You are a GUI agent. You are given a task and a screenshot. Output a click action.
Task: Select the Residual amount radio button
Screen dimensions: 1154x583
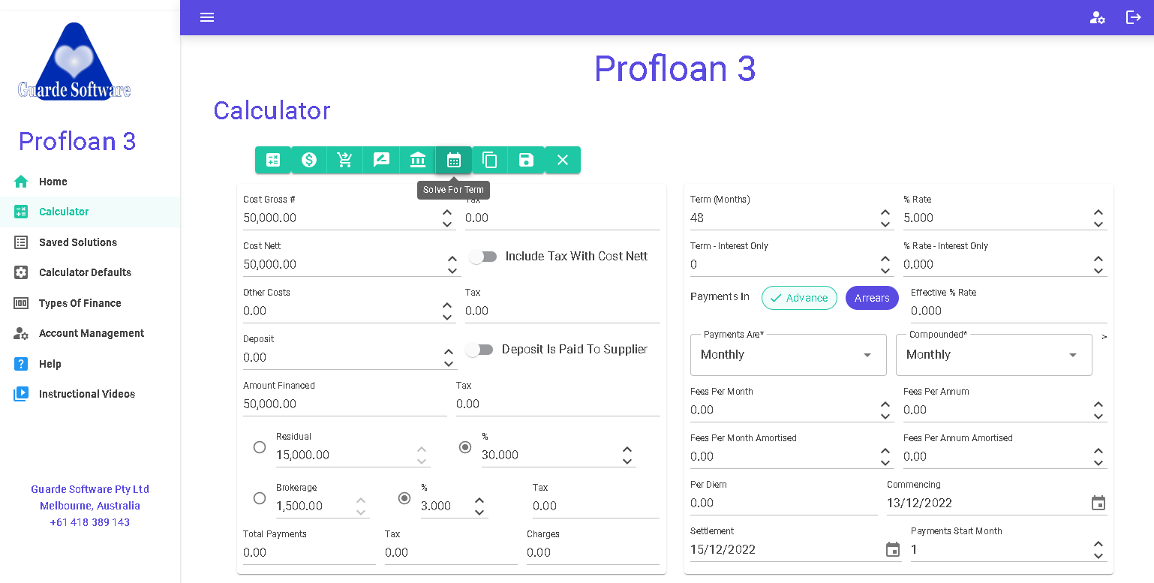(x=260, y=447)
